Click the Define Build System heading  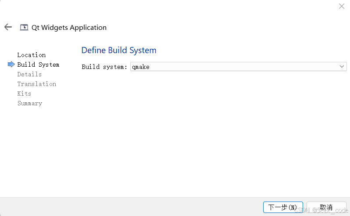(x=119, y=50)
